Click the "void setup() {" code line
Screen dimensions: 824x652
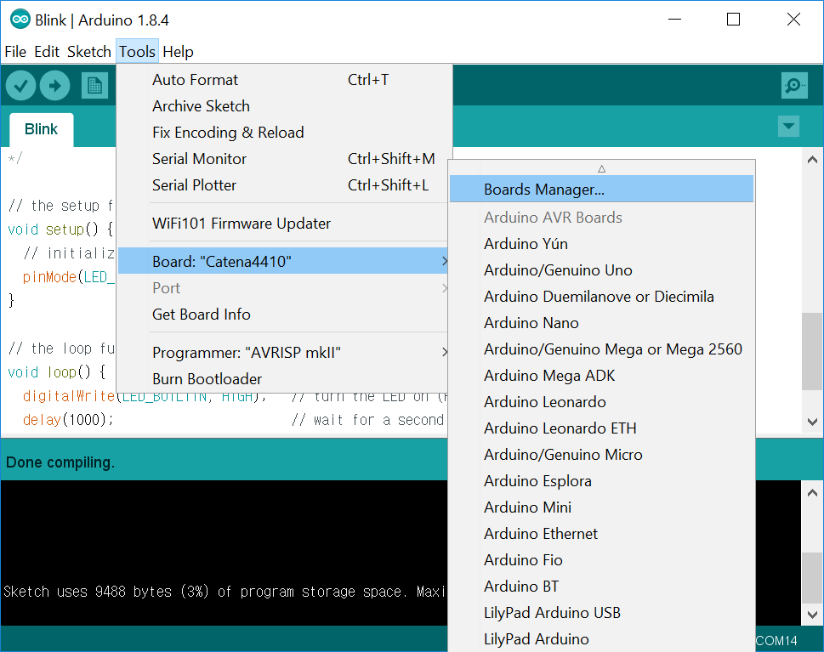click(x=60, y=229)
